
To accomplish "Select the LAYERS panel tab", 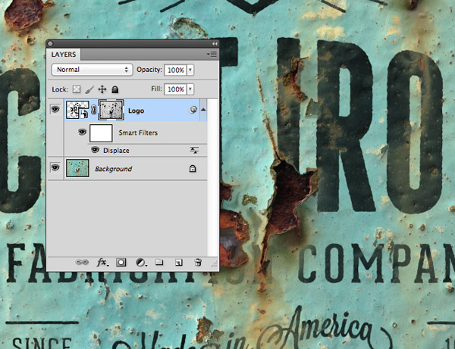I will [x=64, y=55].
